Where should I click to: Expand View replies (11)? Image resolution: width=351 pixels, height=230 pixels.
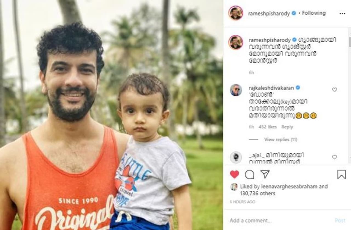coord(281,140)
